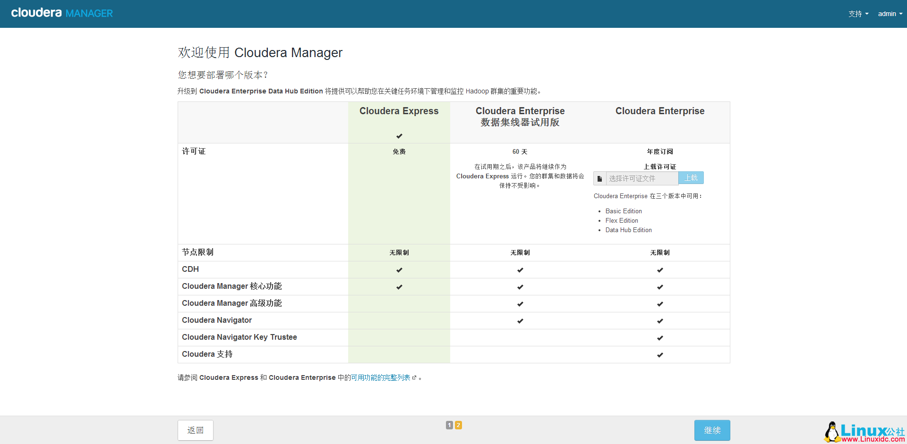907x444 pixels.
Task: Open the 可用功能的完整列表 link
Action: (x=380, y=378)
